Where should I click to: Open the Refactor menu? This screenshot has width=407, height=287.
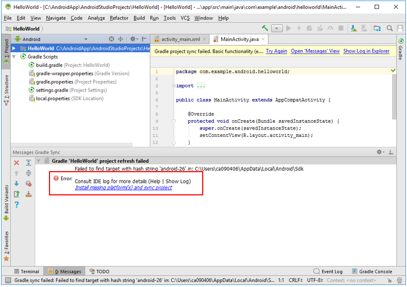[119, 18]
